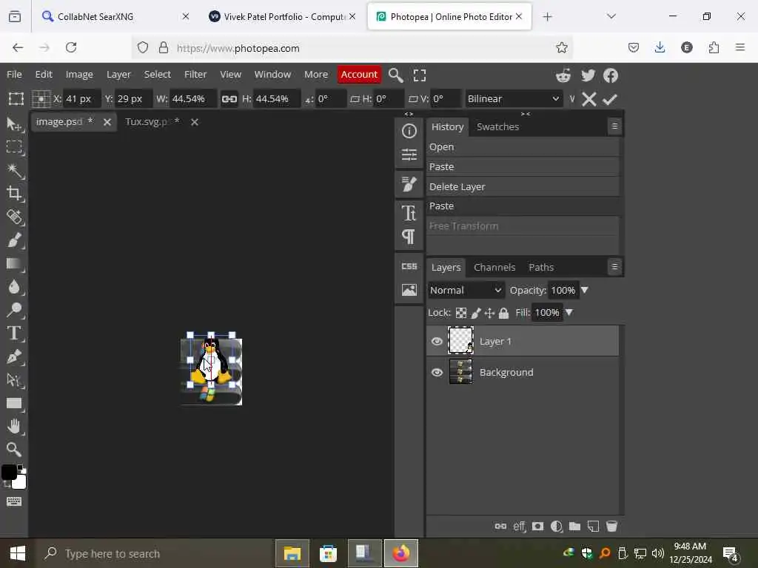The width and height of the screenshot is (758, 568).
Task: Select the Move tool
Action: pos(14,124)
